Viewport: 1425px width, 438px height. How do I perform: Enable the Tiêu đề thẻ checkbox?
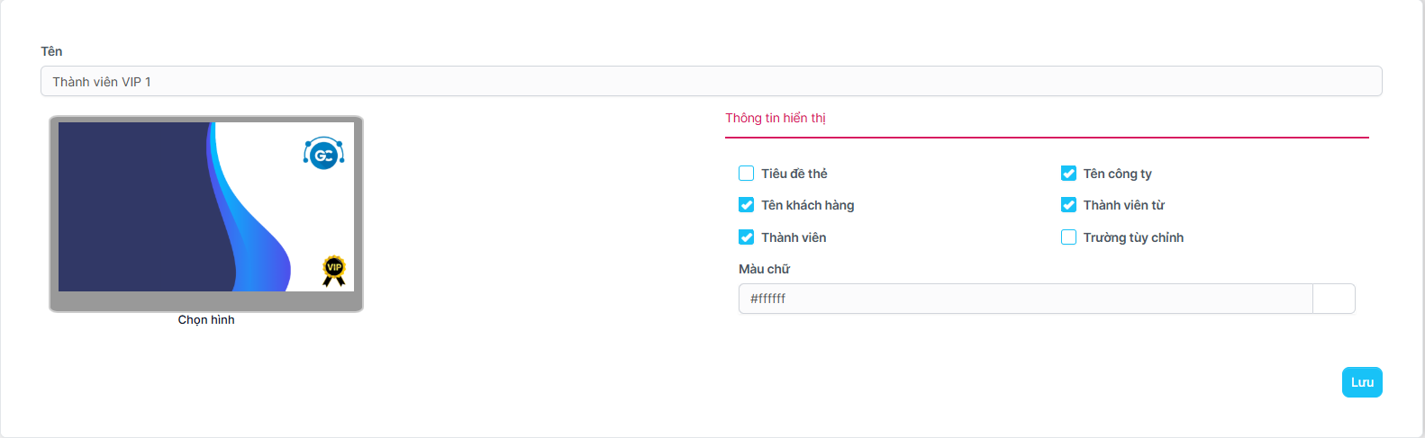746,174
